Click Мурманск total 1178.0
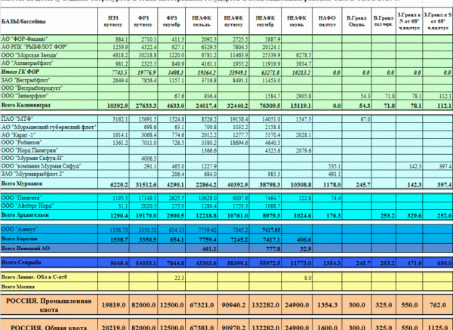 pos(327,184)
